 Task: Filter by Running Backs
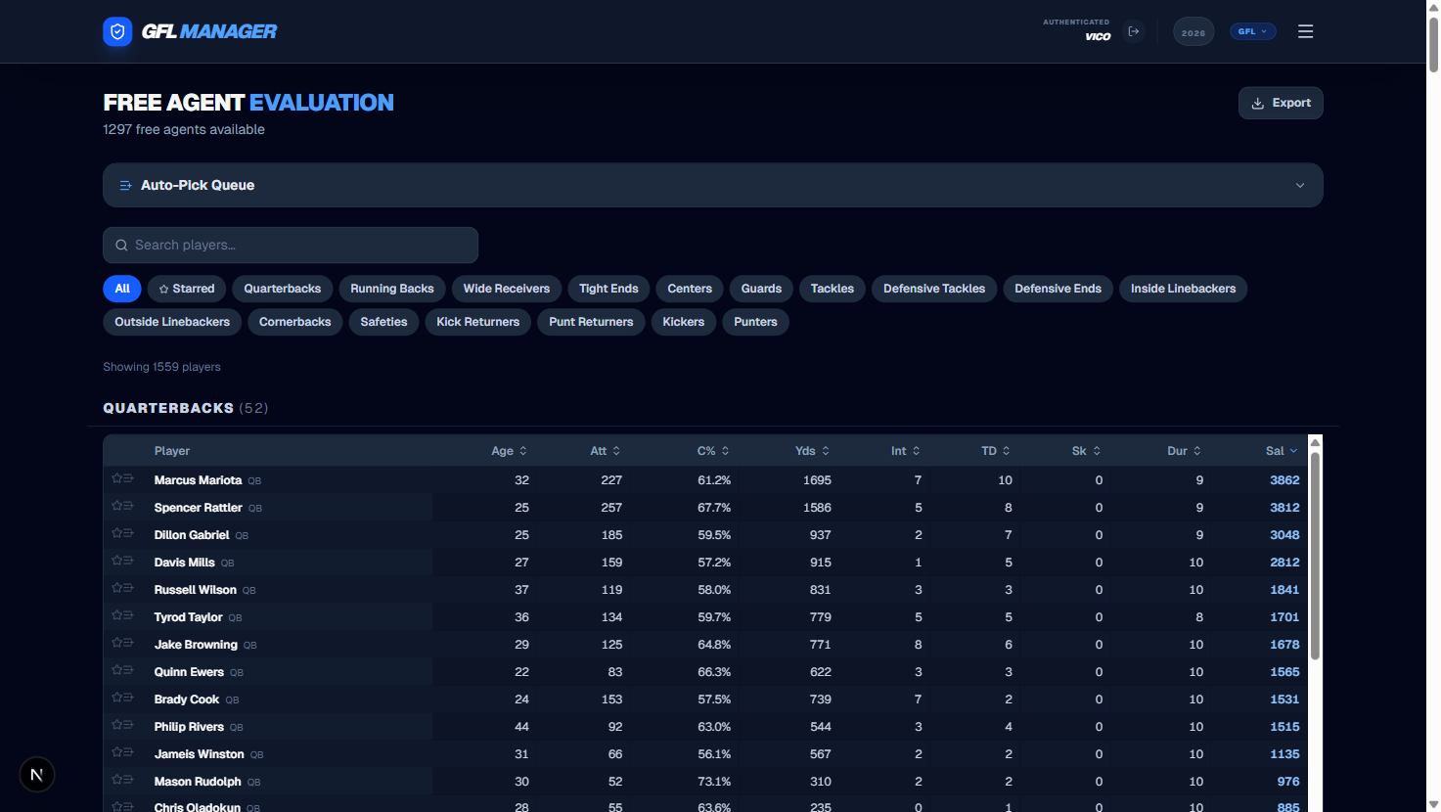pyautogui.click(x=392, y=289)
